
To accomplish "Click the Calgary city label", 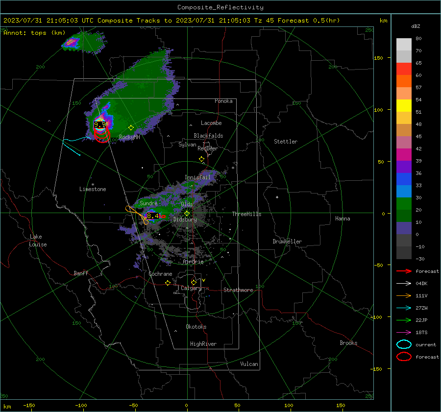I will (191, 288).
